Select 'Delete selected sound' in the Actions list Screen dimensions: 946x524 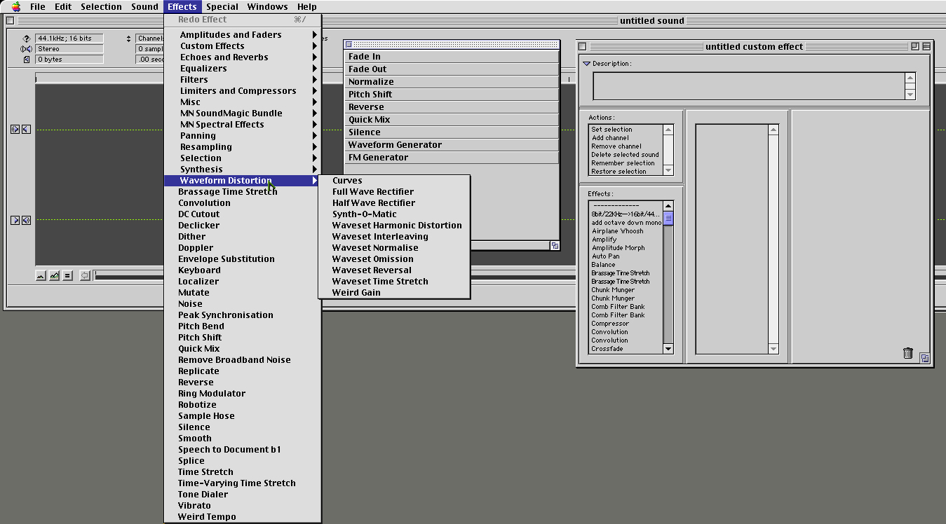(x=625, y=155)
